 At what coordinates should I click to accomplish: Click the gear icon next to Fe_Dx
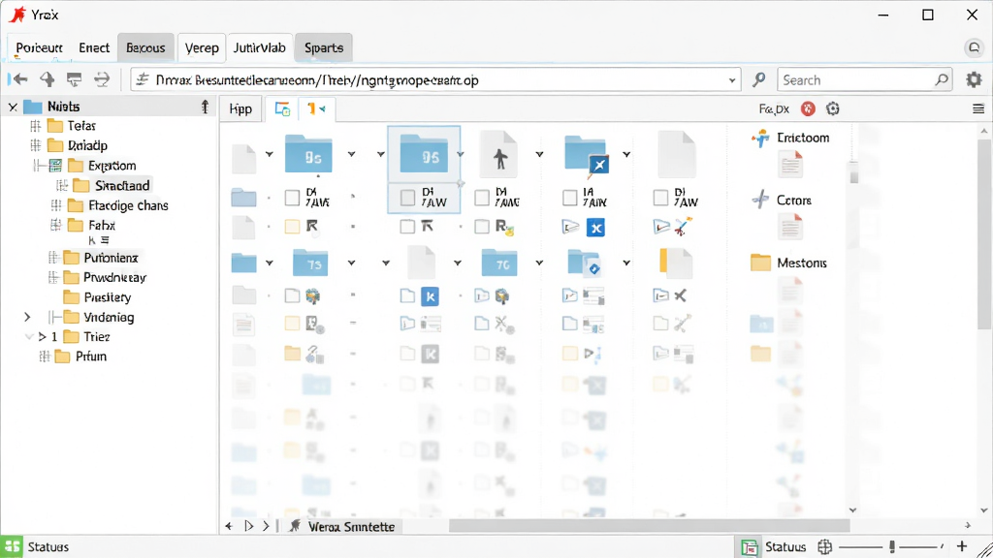click(833, 108)
